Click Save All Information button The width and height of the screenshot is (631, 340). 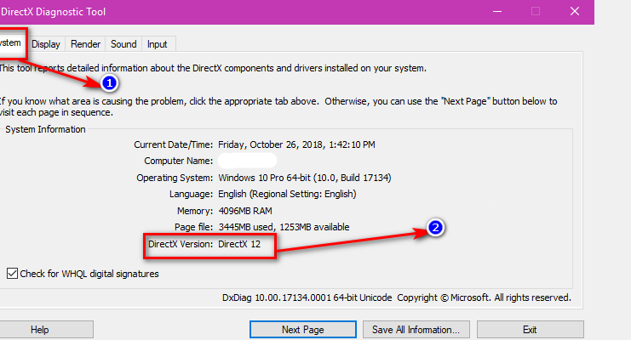pos(416,330)
